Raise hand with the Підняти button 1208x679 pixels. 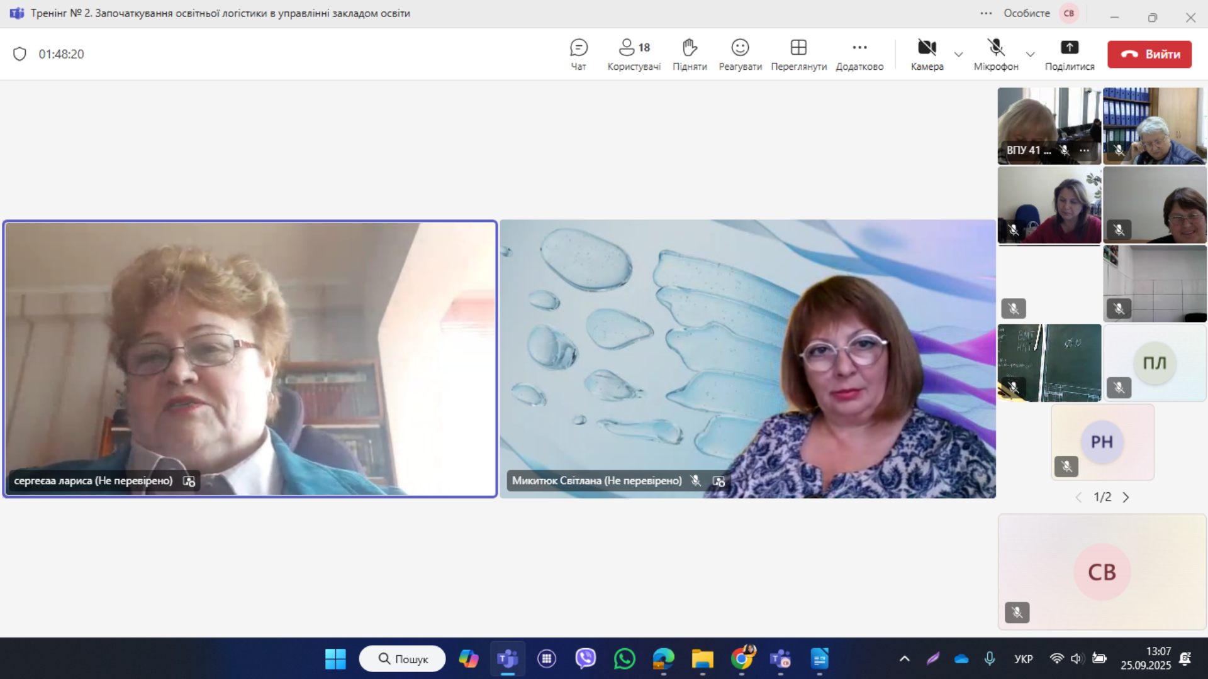690,54
